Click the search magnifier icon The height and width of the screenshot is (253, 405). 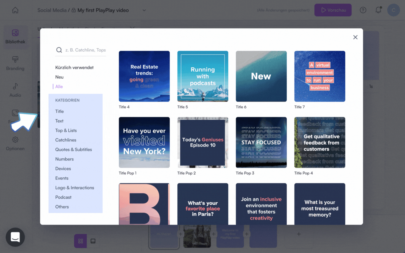pyautogui.click(x=59, y=50)
